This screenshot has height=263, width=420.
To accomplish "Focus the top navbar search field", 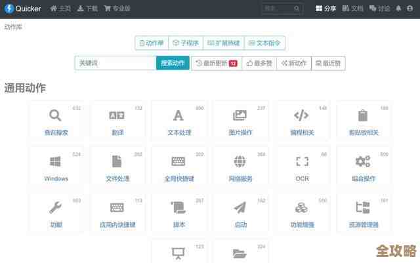I will [282, 9].
